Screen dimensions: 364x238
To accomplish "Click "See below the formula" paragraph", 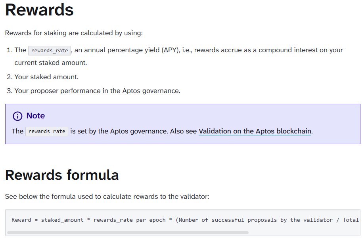I will 107,196.
